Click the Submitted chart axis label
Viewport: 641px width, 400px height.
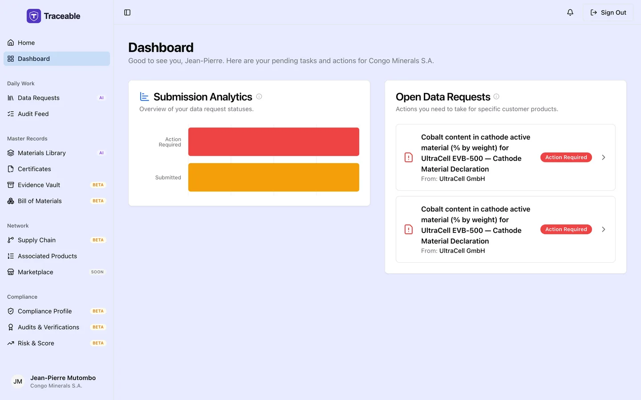[x=168, y=177]
